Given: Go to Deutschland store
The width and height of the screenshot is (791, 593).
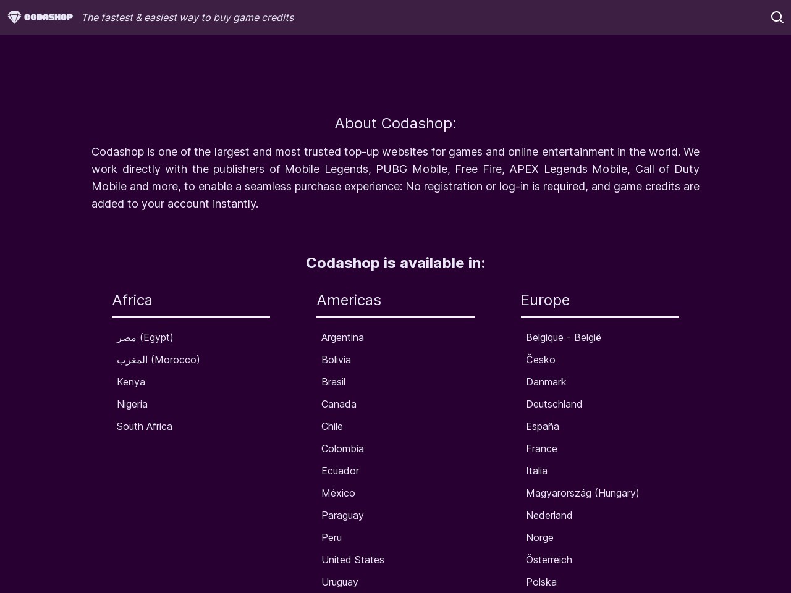Looking at the screenshot, I should 554,404.
